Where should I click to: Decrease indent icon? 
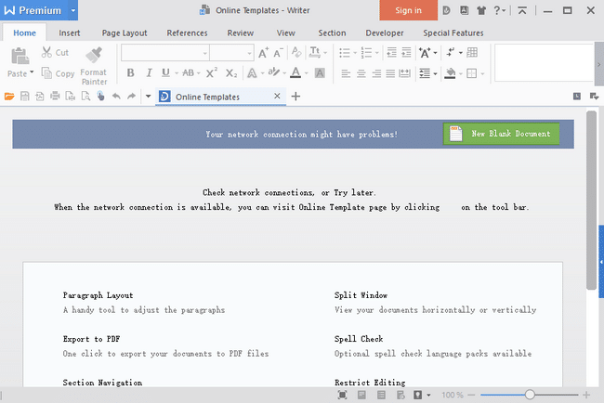(391, 52)
